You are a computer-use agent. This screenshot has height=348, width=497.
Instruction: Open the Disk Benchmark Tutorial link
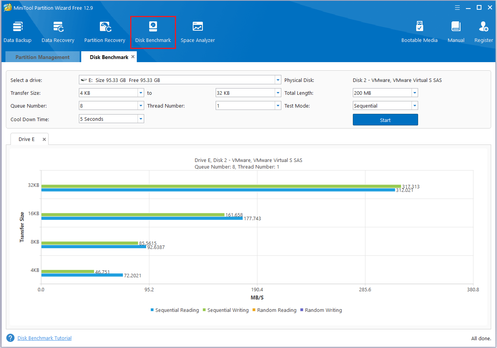coord(44,338)
